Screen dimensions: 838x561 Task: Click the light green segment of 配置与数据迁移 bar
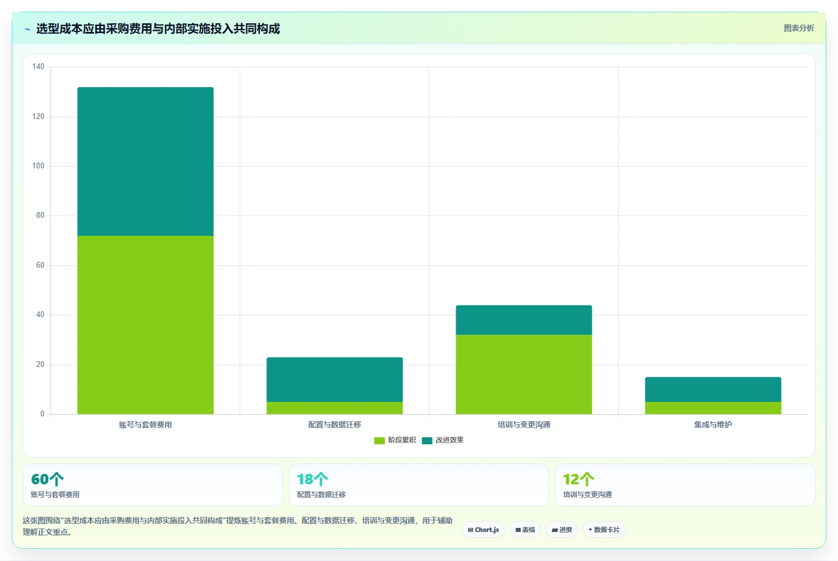tap(335, 408)
